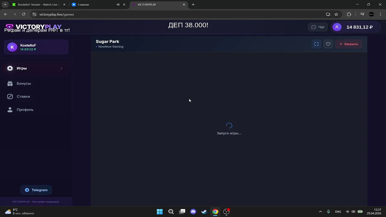
Task: Reload the current page
Action: click(24, 14)
